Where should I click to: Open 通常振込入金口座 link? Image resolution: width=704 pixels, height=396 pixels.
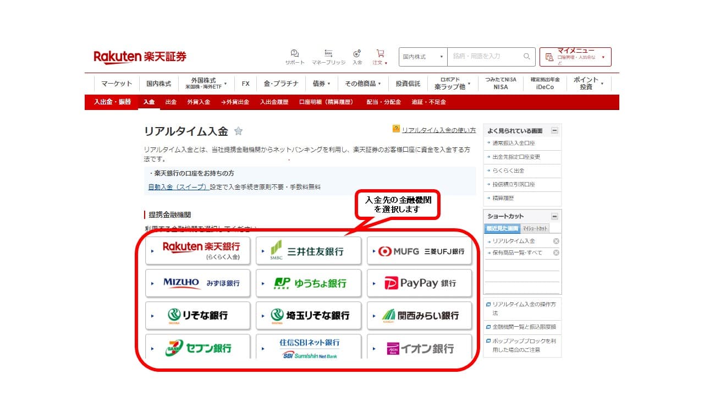tap(514, 143)
